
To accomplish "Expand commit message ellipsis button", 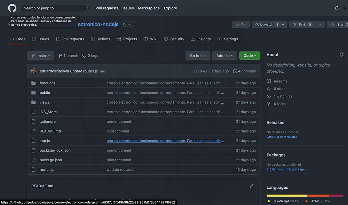I will 102,71.
